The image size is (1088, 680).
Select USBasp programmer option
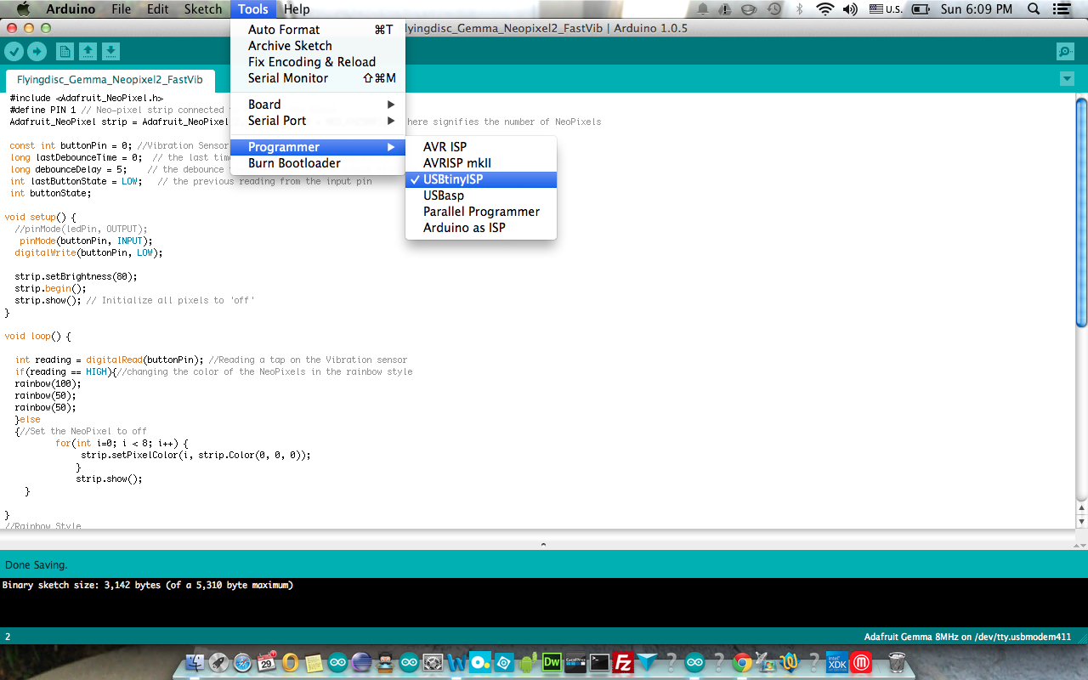pyautogui.click(x=481, y=195)
